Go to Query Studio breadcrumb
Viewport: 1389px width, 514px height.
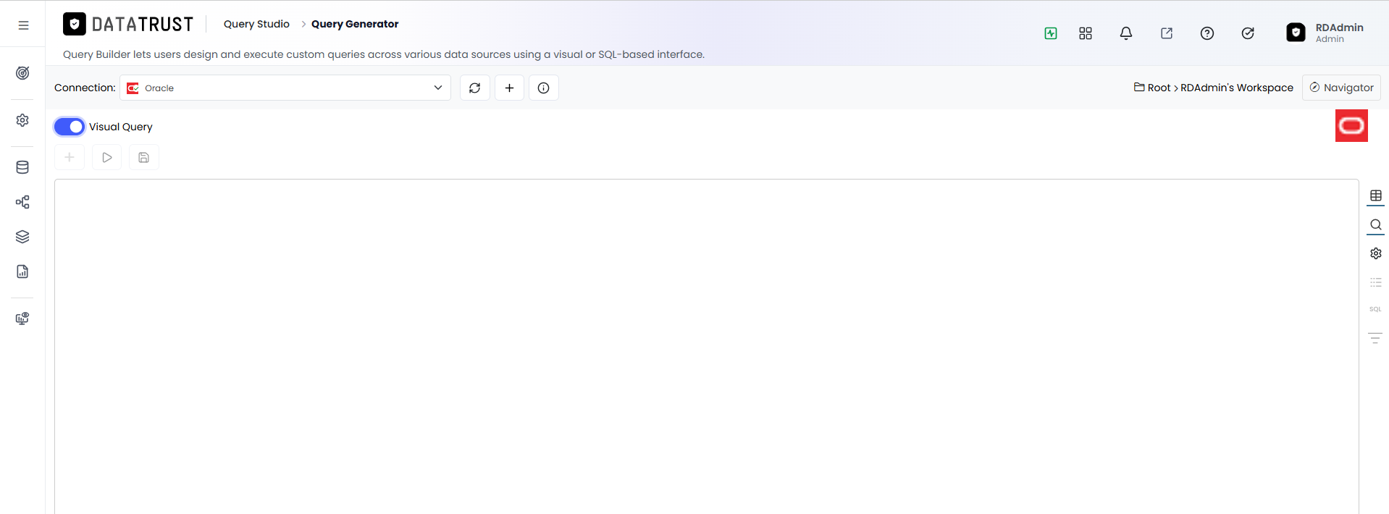coord(256,24)
